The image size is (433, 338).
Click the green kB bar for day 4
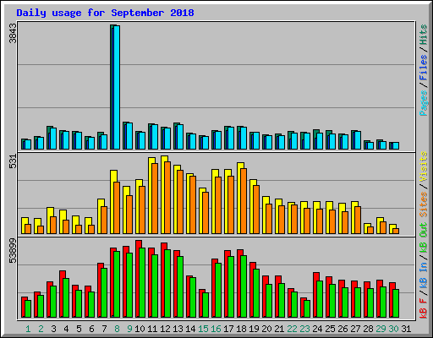coord(66,298)
